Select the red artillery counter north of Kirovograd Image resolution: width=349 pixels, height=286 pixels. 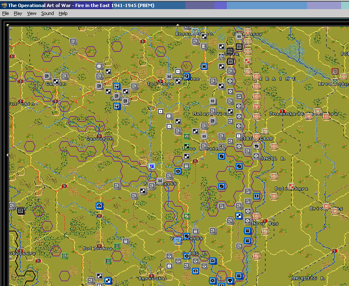coord(256,106)
